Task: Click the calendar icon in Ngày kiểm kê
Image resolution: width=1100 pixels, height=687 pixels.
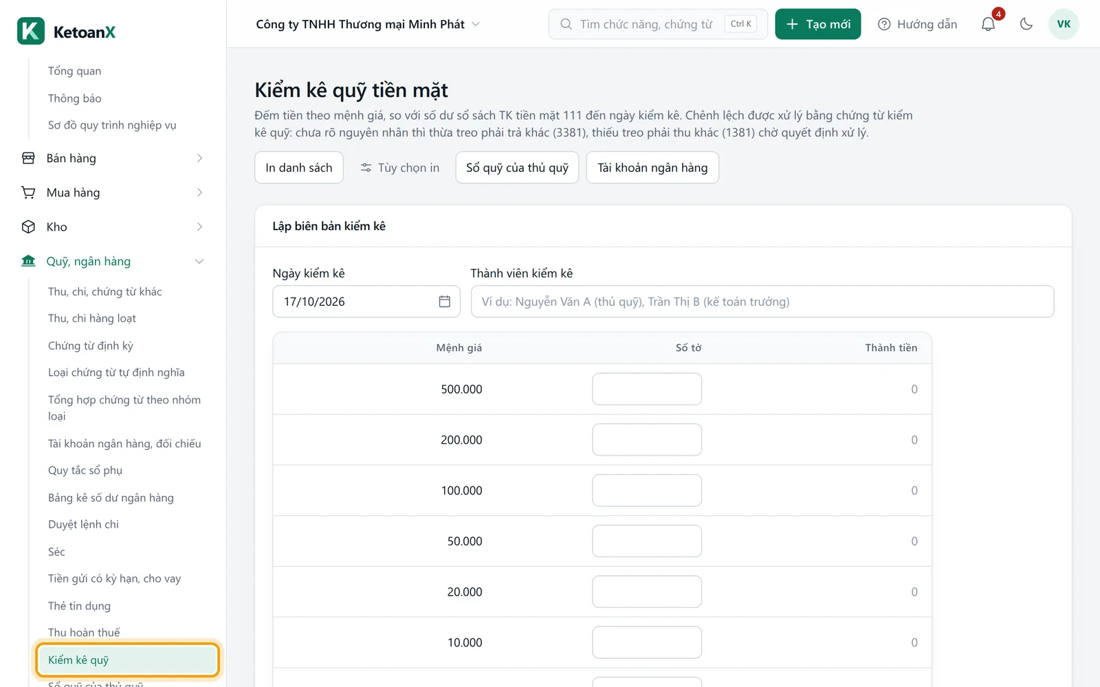Action: point(445,302)
